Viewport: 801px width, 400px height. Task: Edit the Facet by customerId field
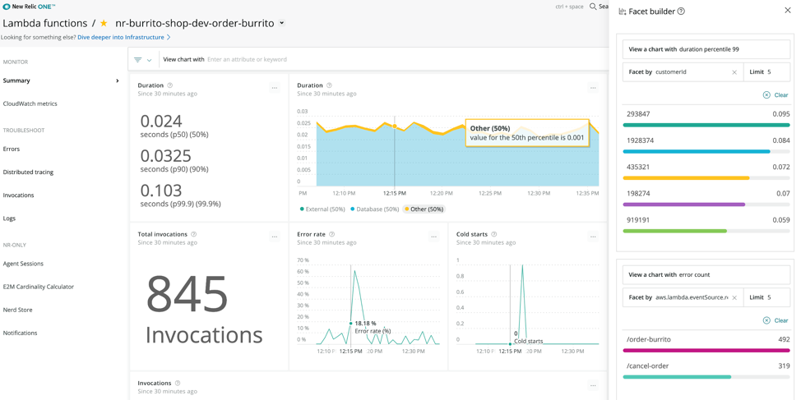683,72
